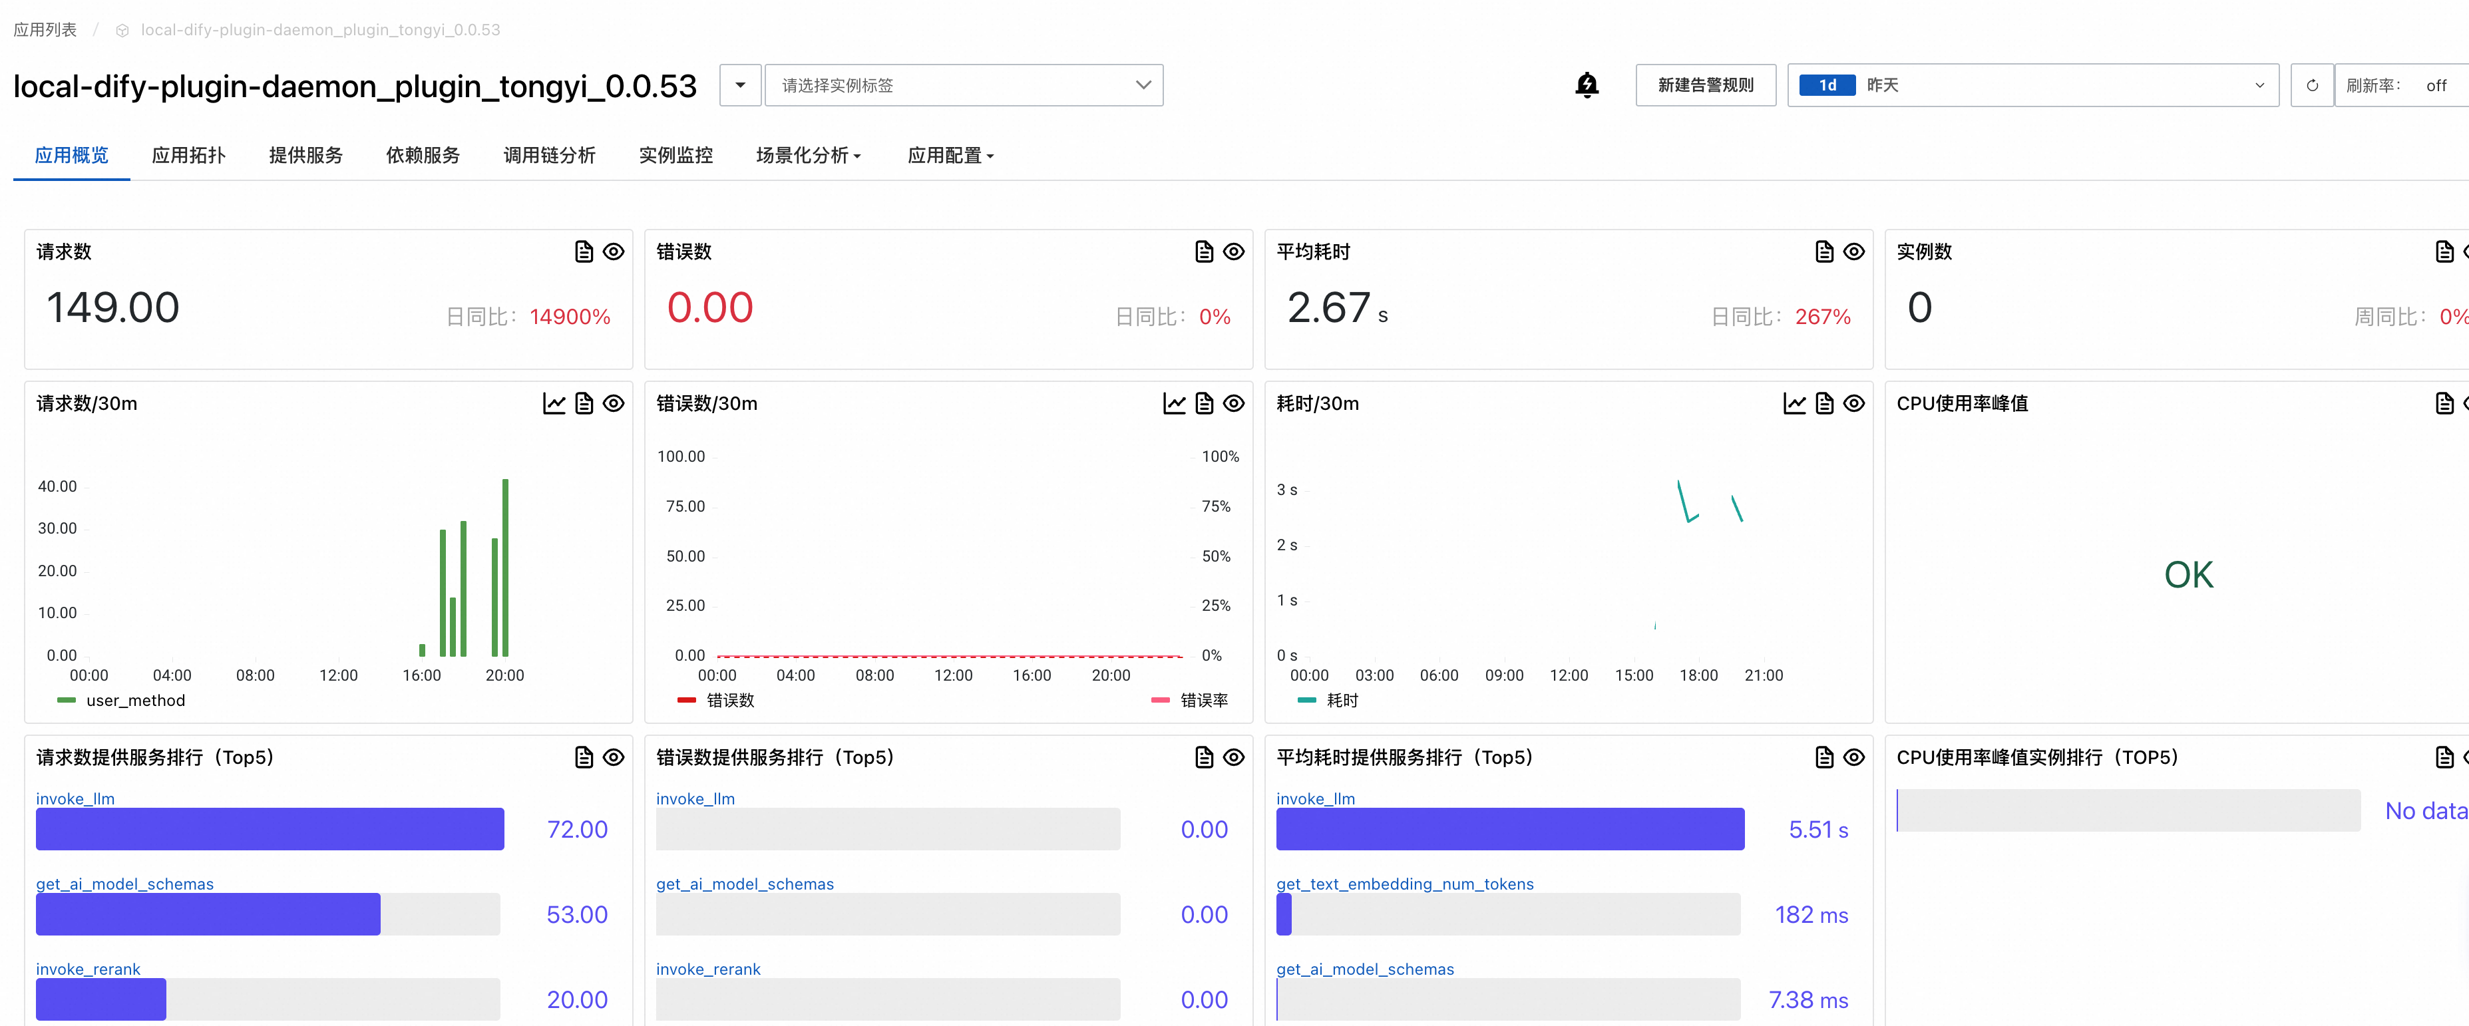Click the user_method legend color swatch

point(66,700)
